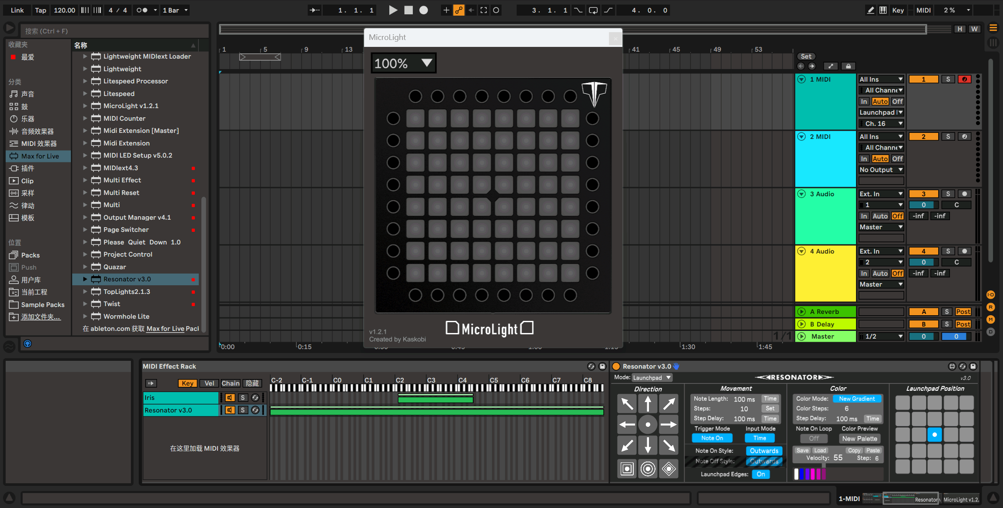Click the upward direction arrow in Resonator's Direction panel
The image size is (1003, 508).
pos(648,403)
